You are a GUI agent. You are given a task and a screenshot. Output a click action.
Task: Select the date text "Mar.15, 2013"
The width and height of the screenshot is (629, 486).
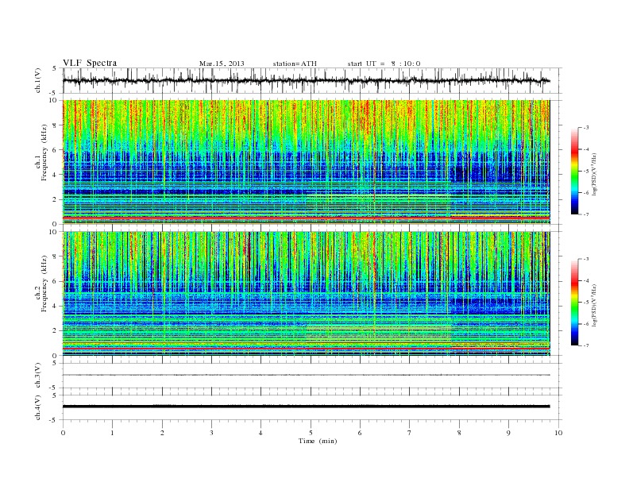click(x=222, y=64)
